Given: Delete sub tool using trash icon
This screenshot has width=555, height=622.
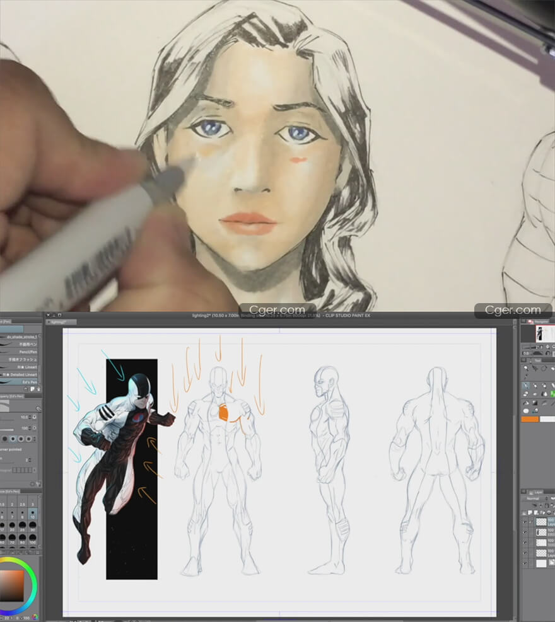Looking at the screenshot, I should click(x=38, y=390).
